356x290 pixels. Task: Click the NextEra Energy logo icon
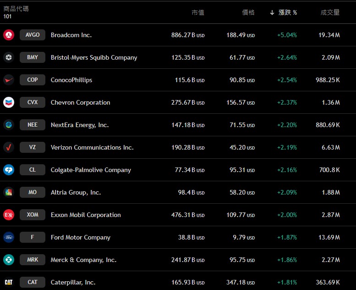[9, 125]
